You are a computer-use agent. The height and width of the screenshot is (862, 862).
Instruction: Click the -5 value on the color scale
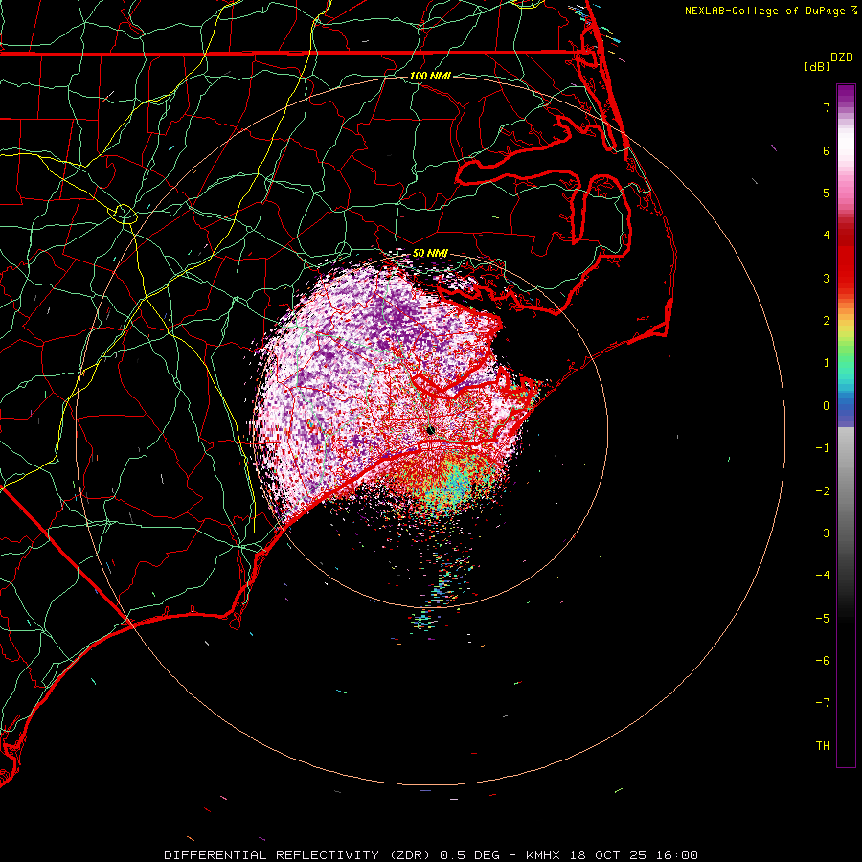823,619
